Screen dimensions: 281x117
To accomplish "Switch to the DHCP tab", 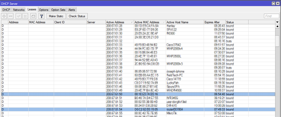I will pyautogui.click(x=6, y=10).
